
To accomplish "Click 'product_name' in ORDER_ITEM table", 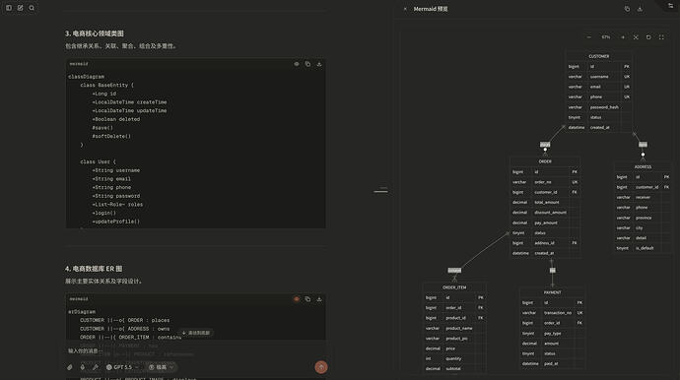I will (x=459, y=329).
